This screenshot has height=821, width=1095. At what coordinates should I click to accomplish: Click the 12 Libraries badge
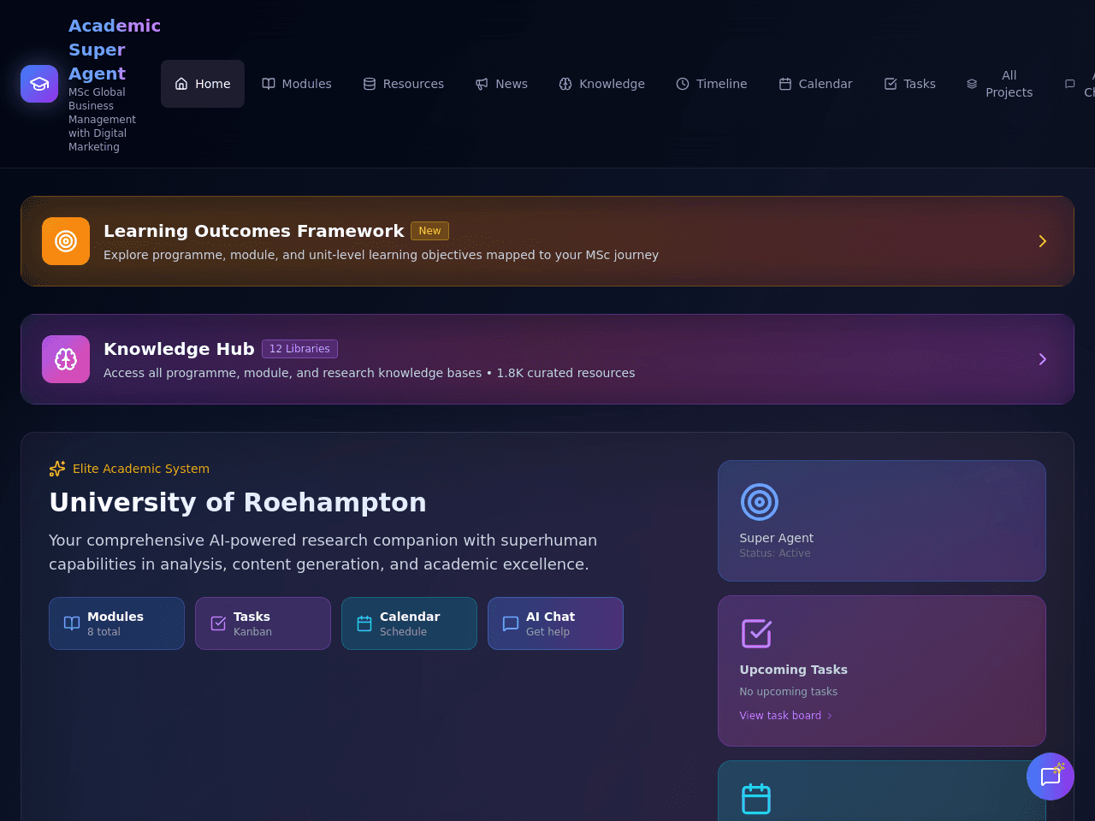[299, 349]
